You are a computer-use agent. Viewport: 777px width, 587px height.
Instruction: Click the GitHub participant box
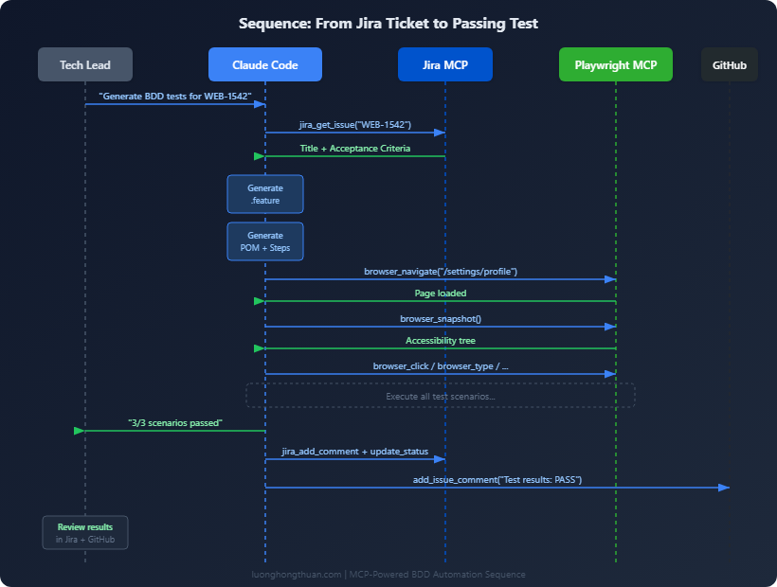click(x=730, y=64)
